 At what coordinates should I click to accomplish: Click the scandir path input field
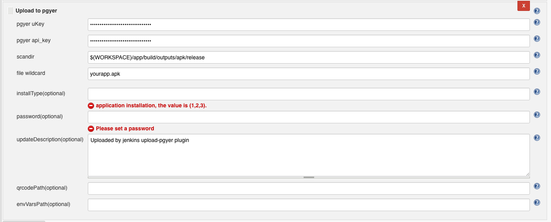coord(309,57)
